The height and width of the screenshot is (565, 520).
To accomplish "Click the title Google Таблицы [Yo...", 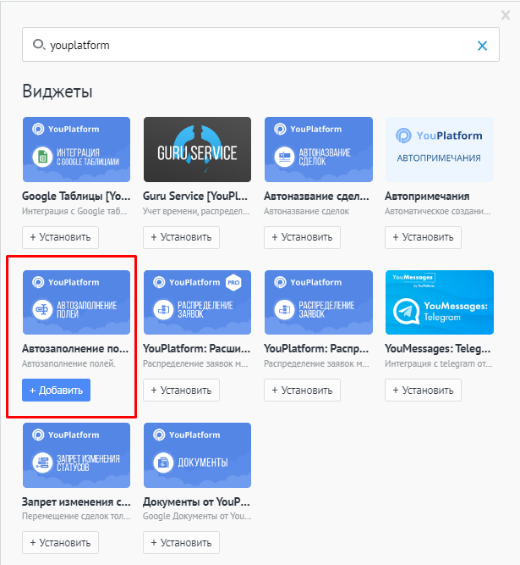I will (x=76, y=196).
